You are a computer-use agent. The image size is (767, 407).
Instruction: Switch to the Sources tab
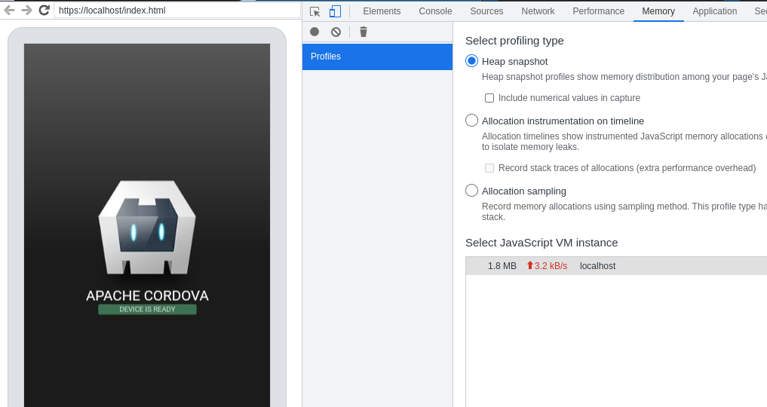(486, 11)
